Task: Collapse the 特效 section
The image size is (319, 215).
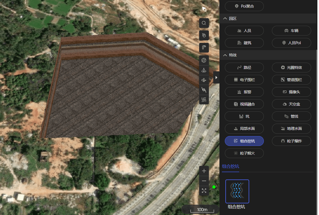Action: click(225, 55)
